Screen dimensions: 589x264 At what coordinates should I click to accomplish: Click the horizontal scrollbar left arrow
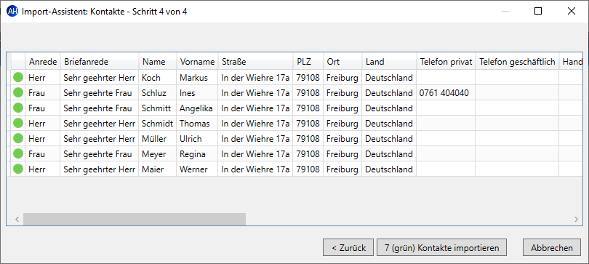coord(17,220)
